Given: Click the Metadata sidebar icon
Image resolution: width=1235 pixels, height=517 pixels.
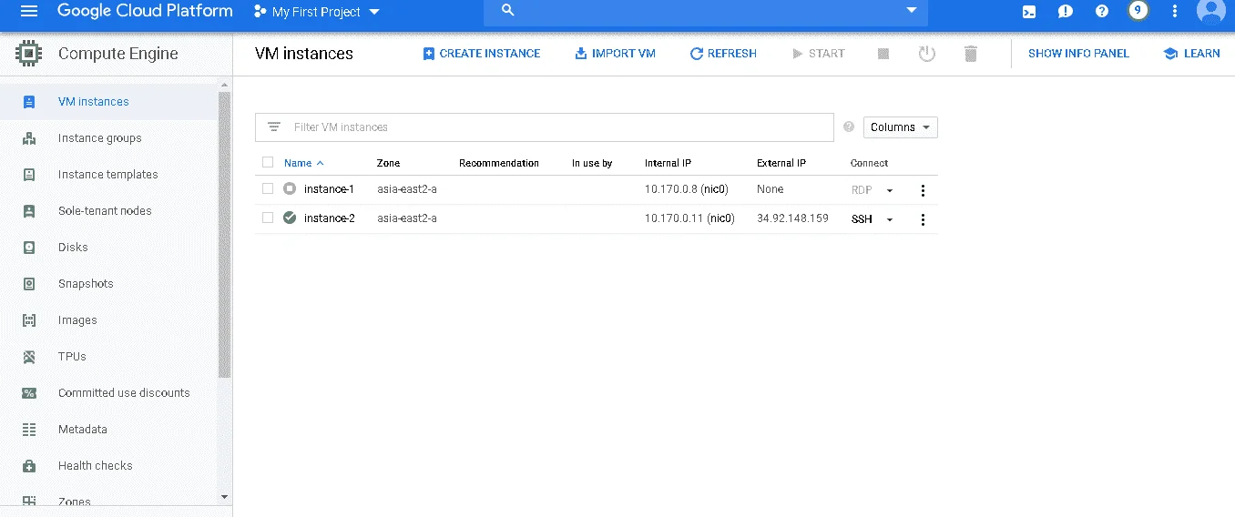Looking at the screenshot, I should 29,430.
